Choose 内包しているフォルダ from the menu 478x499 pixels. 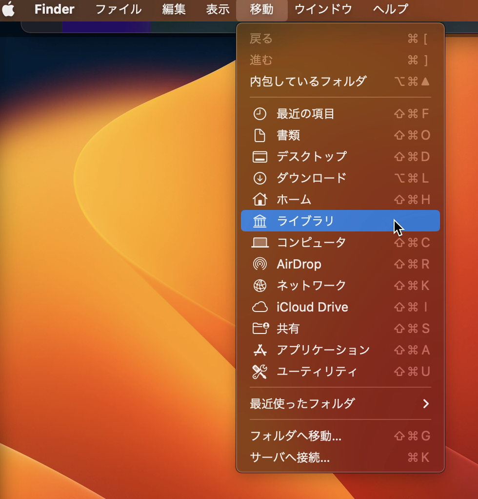click(x=340, y=82)
